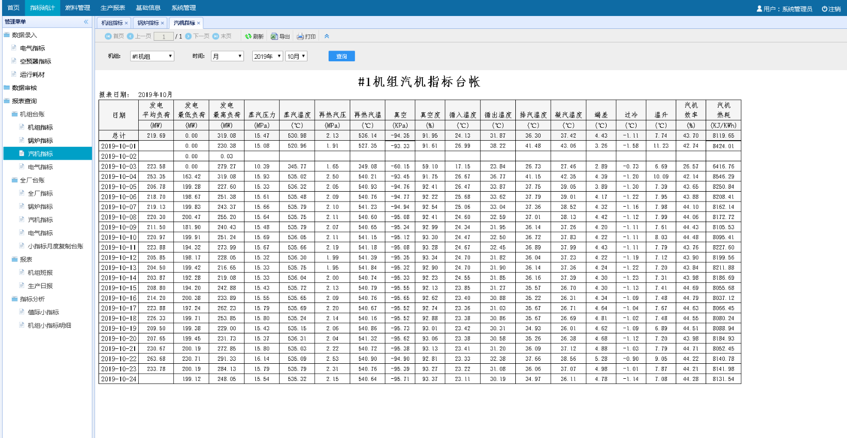Open the 指标统计 top menu
The image size is (847, 438).
[x=42, y=8]
